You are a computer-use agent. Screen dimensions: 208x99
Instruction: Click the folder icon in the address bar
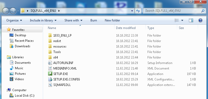coord(23,11)
